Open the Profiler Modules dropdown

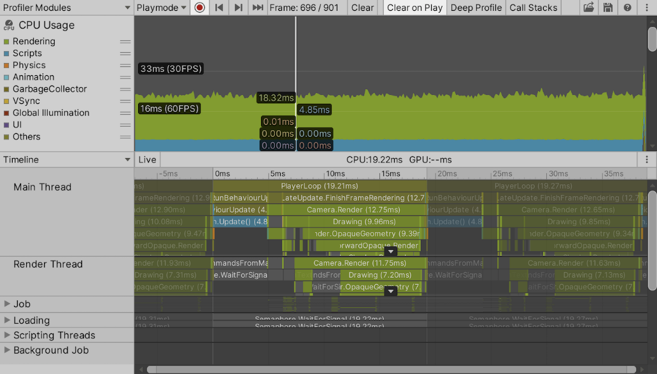pyautogui.click(x=67, y=8)
